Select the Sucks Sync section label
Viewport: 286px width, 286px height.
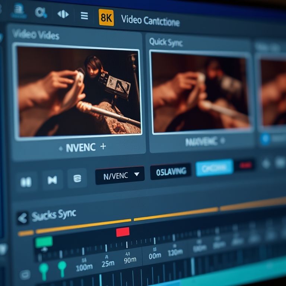click(x=54, y=214)
